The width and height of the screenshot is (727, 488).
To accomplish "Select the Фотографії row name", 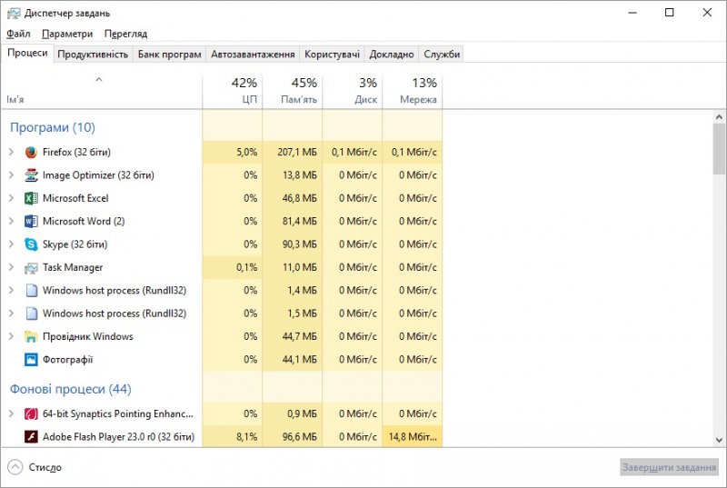I will 67,360.
